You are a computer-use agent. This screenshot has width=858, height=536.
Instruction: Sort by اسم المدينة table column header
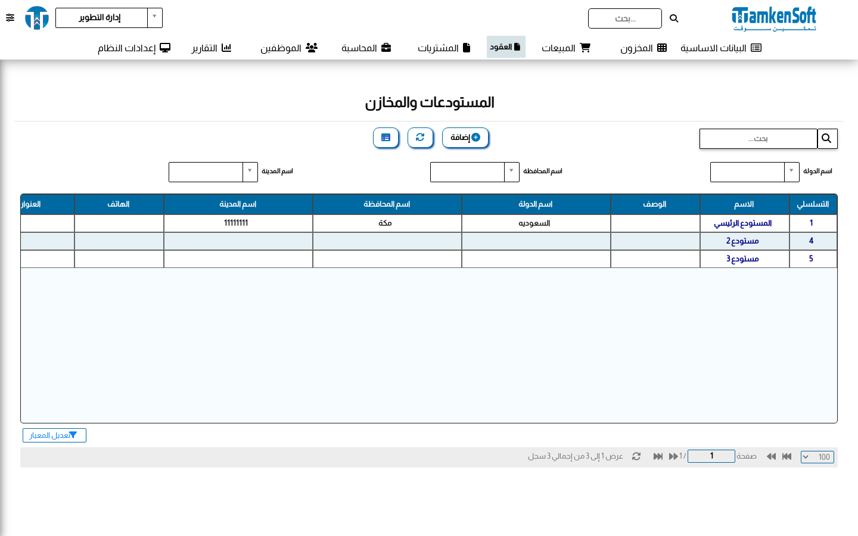[x=238, y=204]
